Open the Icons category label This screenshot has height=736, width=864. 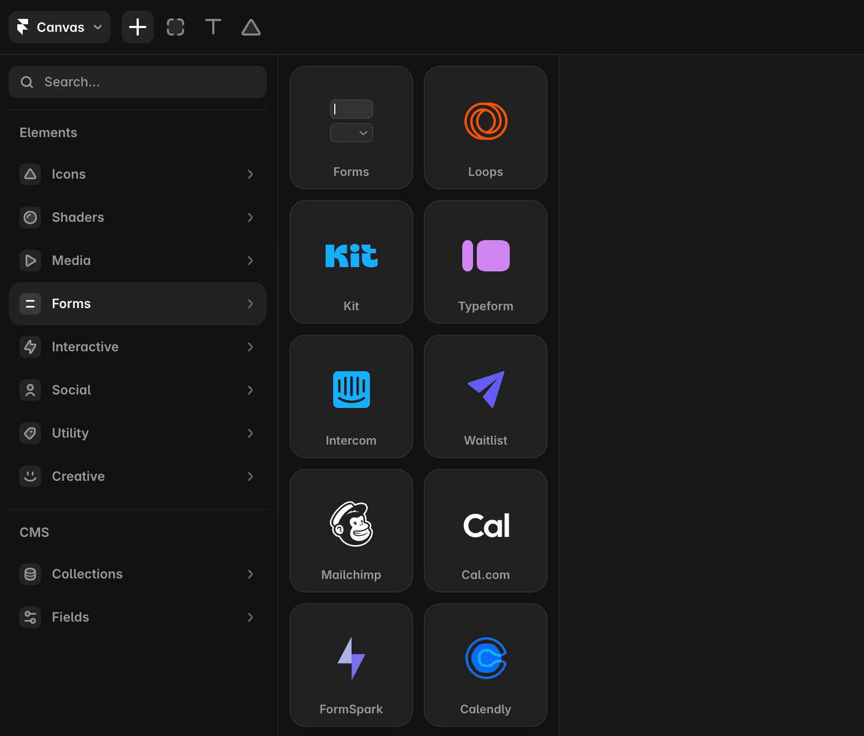pyautogui.click(x=69, y=174)
